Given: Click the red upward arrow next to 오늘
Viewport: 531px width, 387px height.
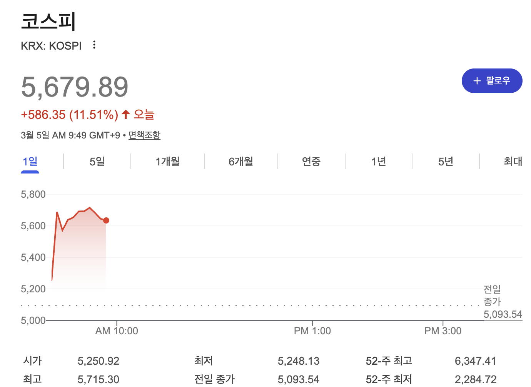Looking at the screenshot, I should (125, 114).
